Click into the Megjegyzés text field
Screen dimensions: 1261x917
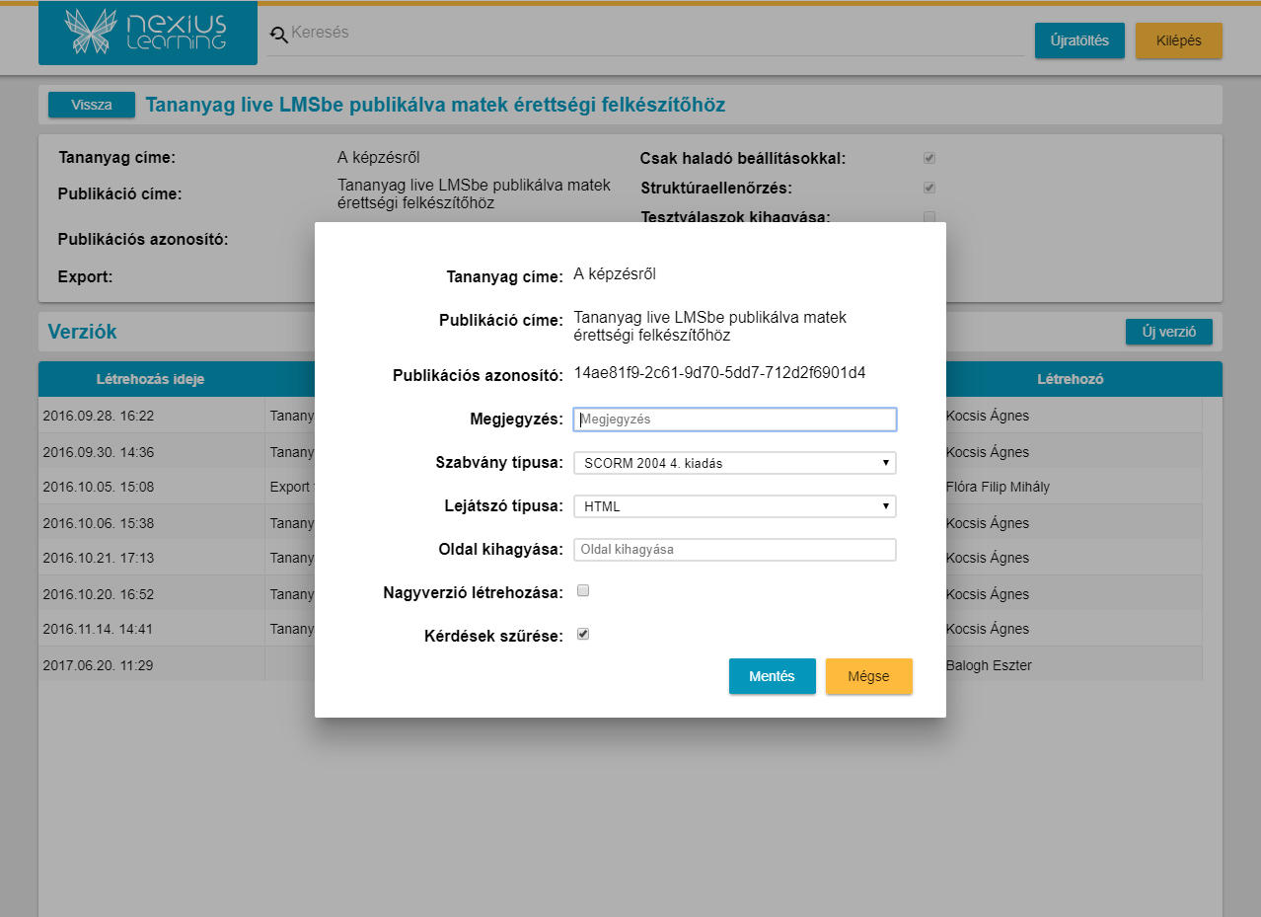click(x=734, y=420)
